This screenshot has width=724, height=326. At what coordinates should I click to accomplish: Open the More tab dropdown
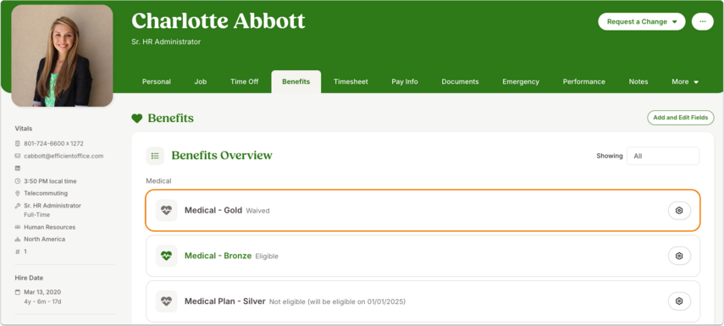tap(685, 82)
